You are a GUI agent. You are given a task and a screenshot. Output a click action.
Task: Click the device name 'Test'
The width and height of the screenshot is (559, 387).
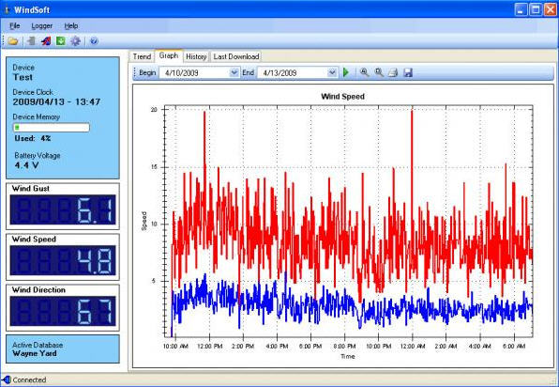23,77
